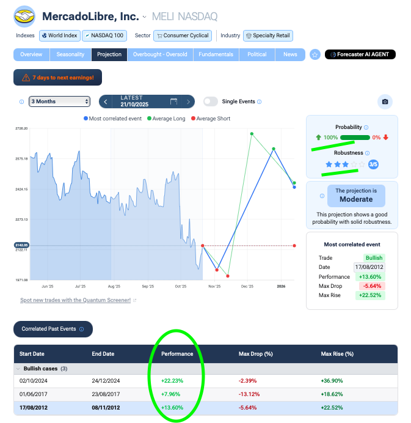Capture chart with the camera icon
The image size is (411, 423).
(x=384, y=102)
